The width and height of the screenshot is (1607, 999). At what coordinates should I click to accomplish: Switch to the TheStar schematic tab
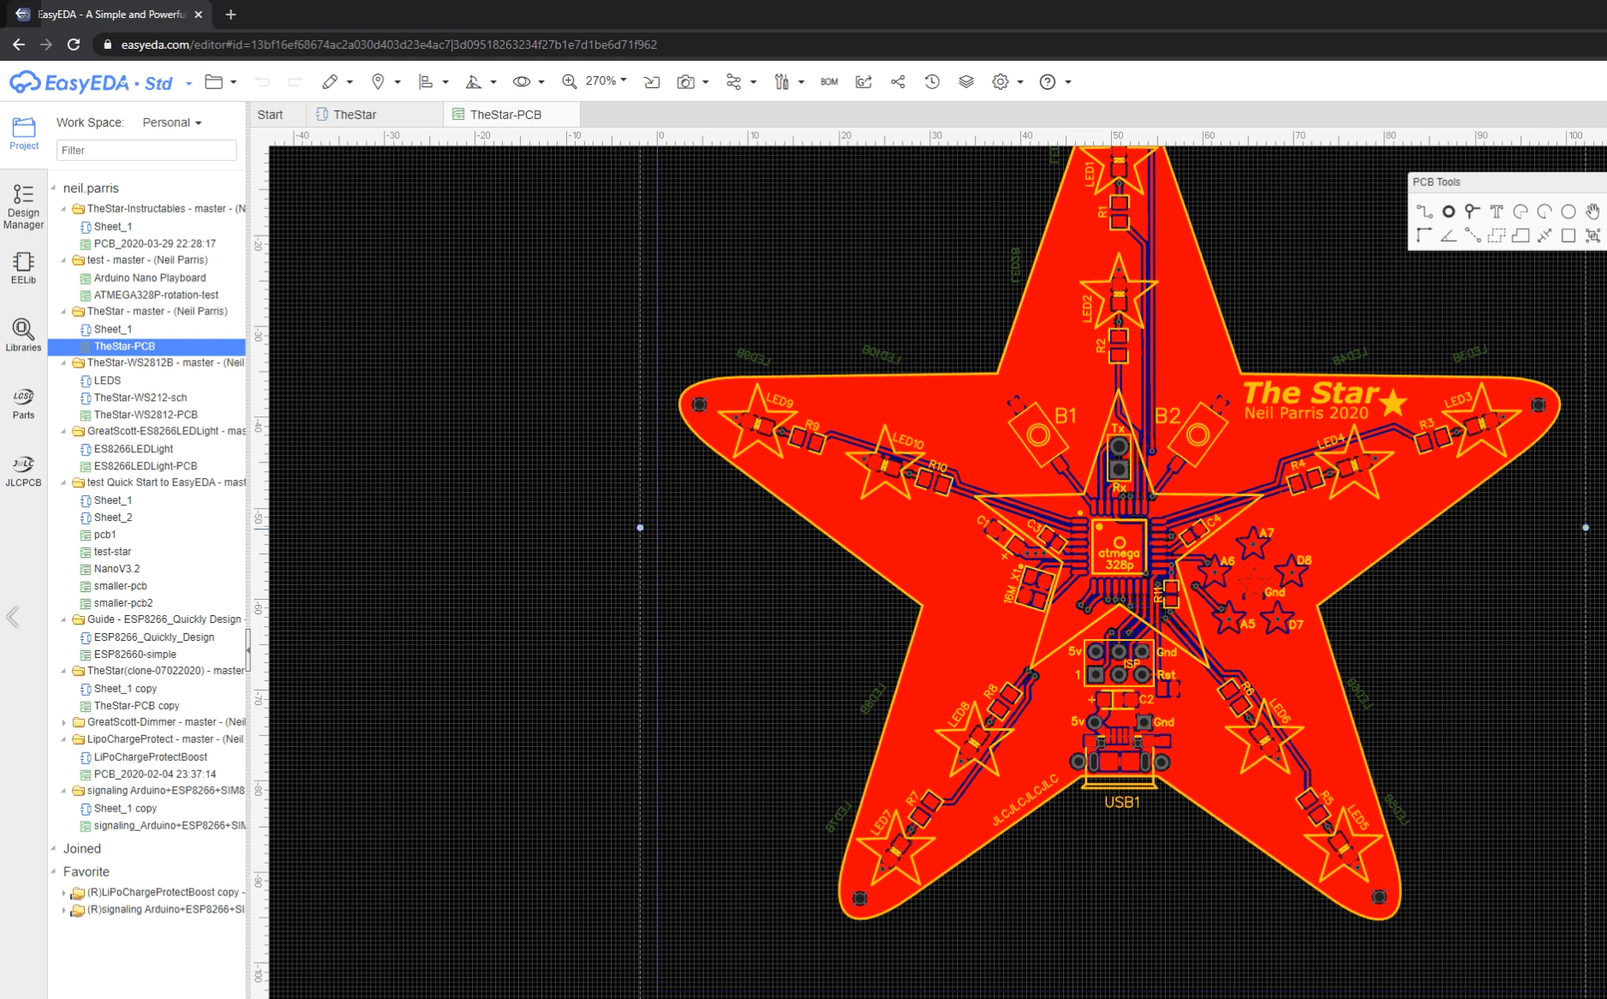point(355,113)
